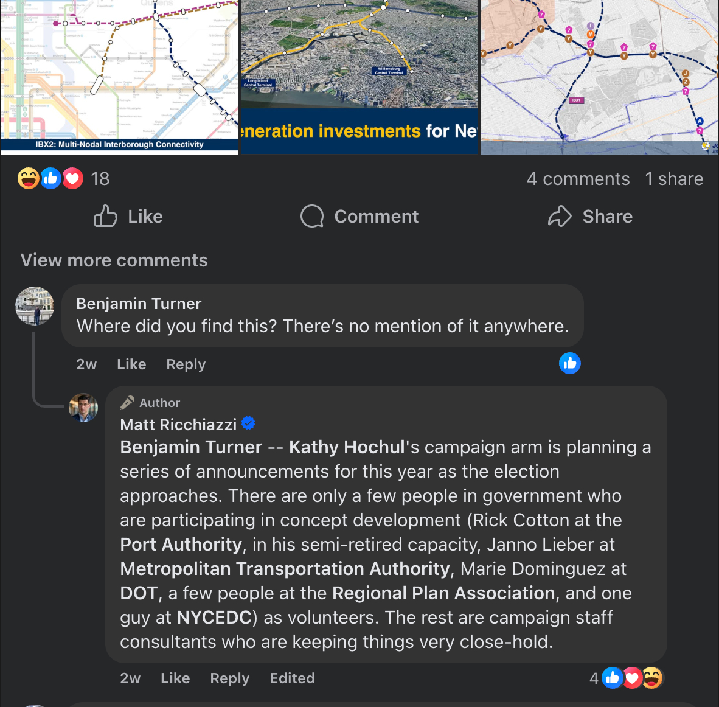719x707 pixels.
Task: View Edited history on Matt's reply
Action: [293, 678]
